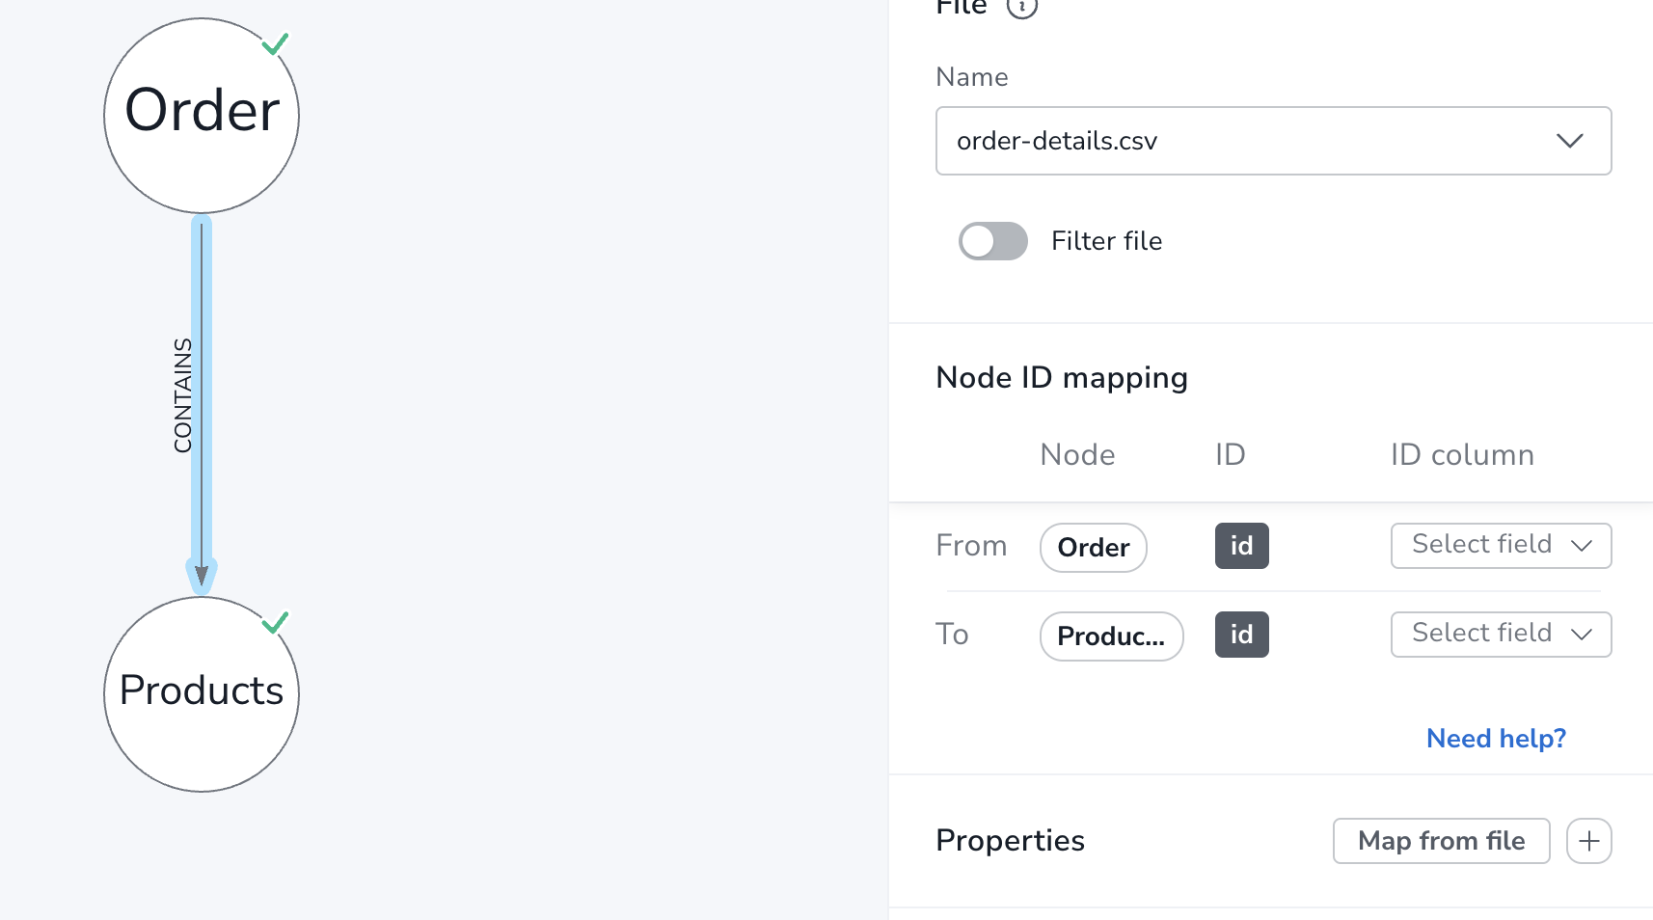
Task: Open the Need help? link
Action: [x=1496, y=739]
